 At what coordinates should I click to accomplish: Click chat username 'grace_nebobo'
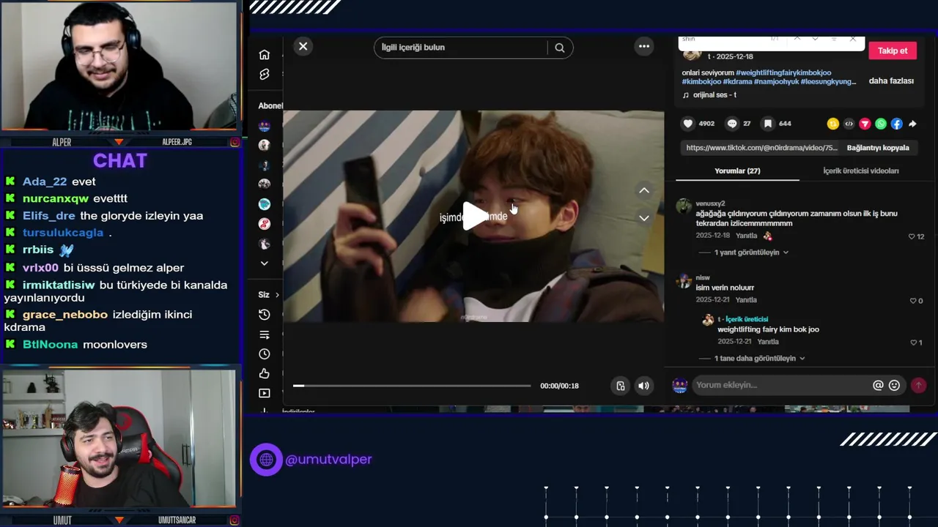click(x=65, y=315)
